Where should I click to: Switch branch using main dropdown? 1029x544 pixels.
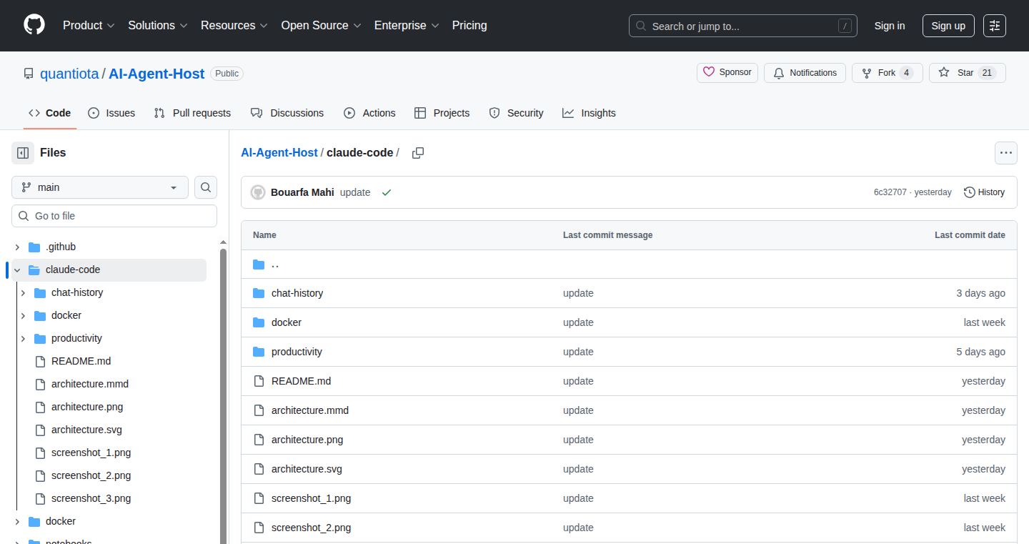[100, 187]
